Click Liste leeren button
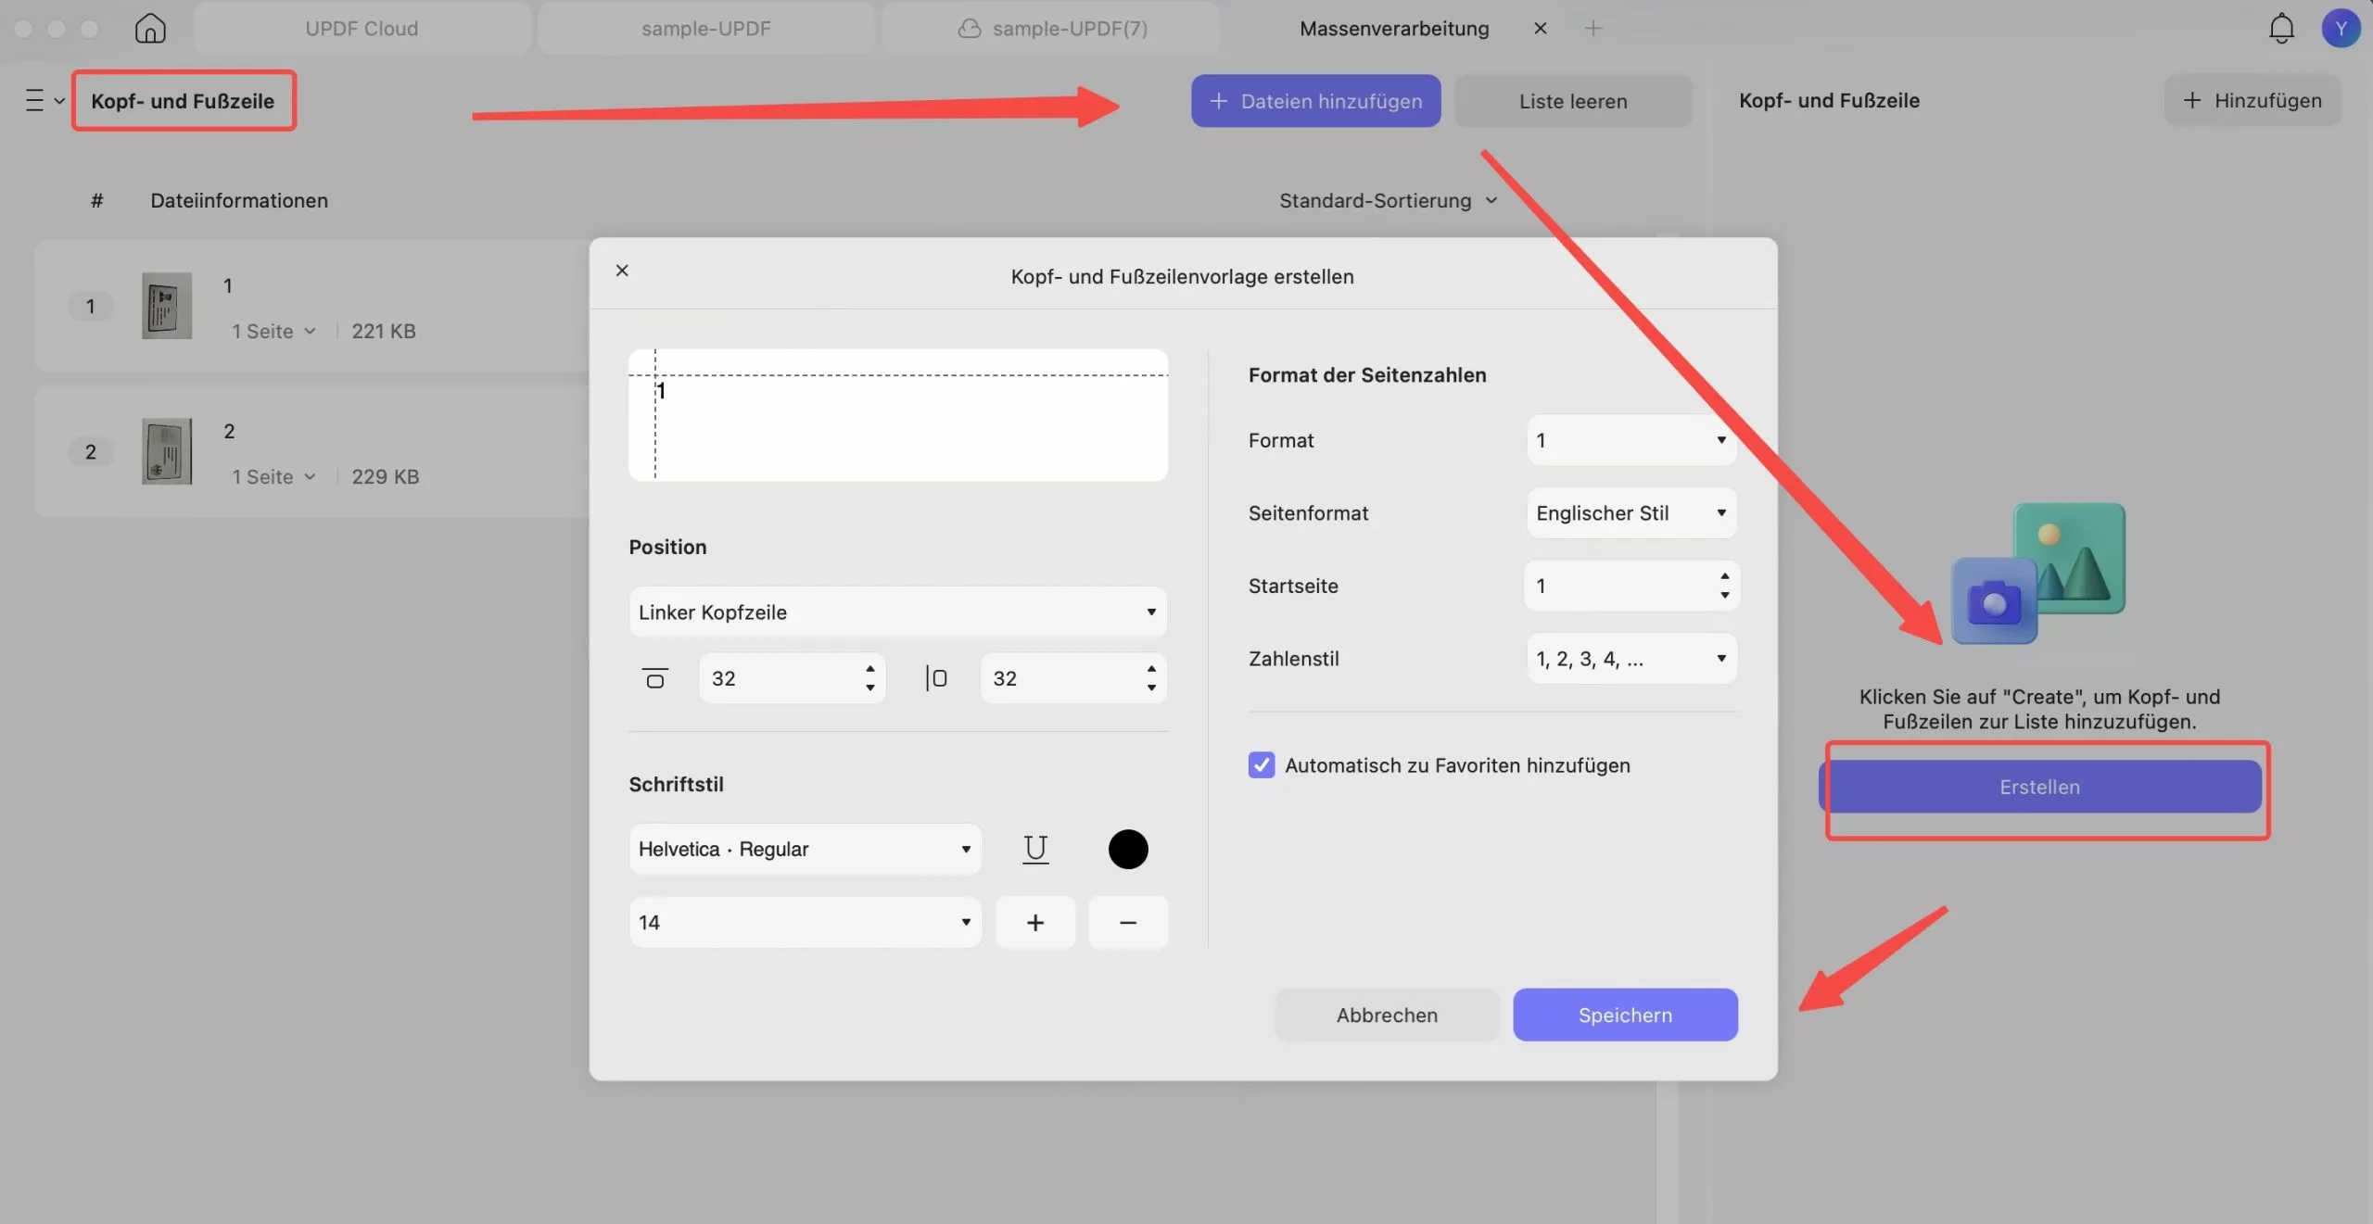This screenshot has width=2373, height=1224. coord(1573,100)
